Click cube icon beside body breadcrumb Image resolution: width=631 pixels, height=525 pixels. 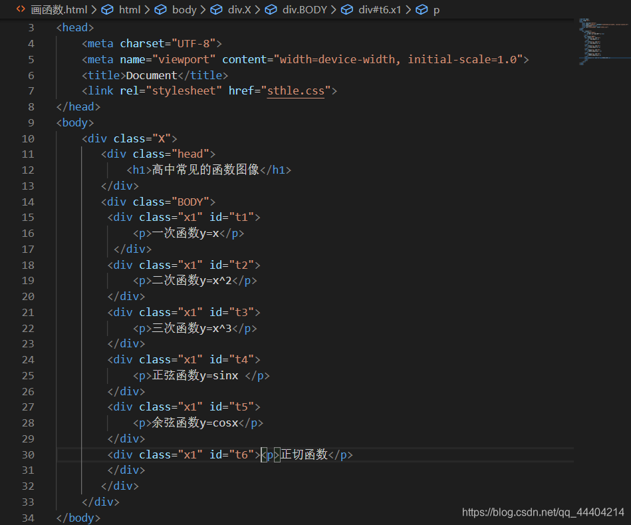click(x=160, y=9)
